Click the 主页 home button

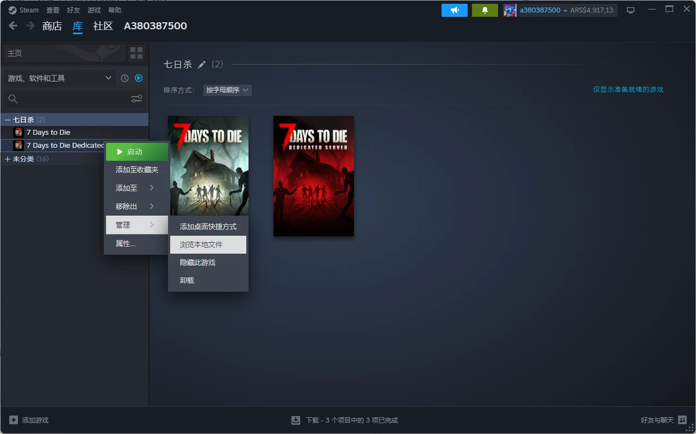point(64,53)
